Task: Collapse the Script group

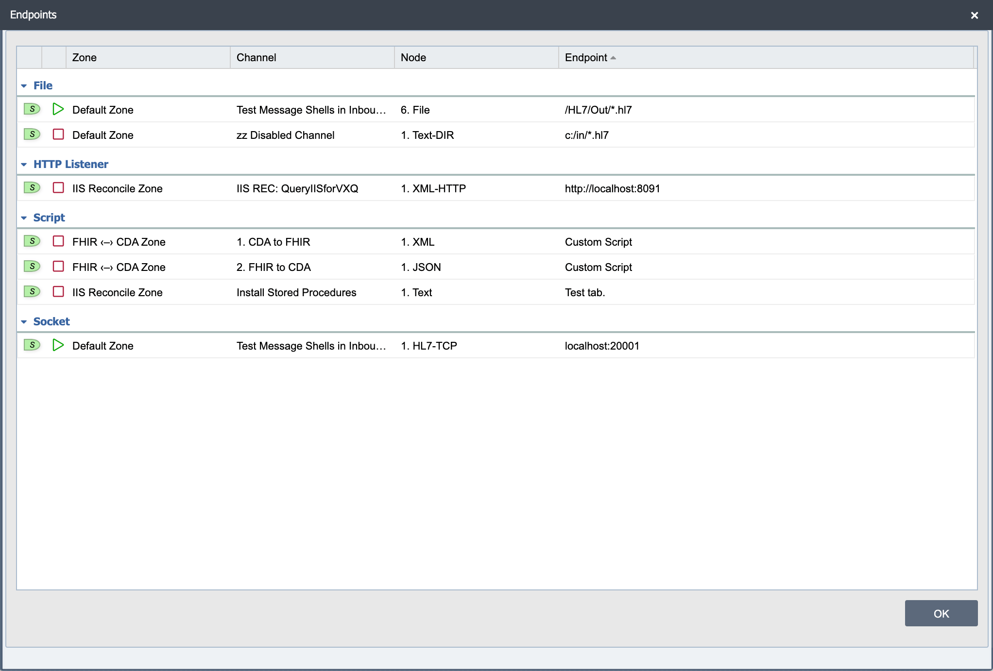Action: 24,218
